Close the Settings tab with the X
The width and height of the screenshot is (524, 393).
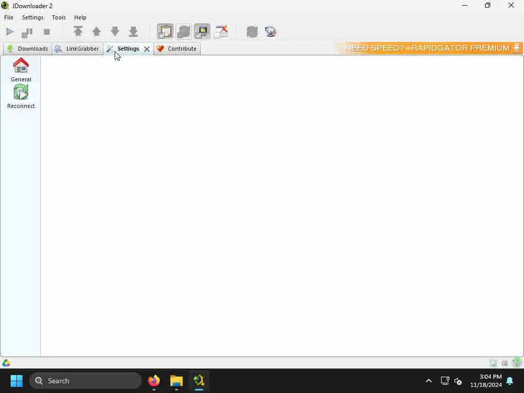[x=147, y=49]
